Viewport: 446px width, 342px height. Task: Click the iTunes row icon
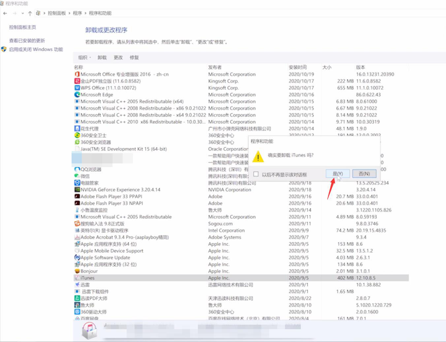(77, 278)
